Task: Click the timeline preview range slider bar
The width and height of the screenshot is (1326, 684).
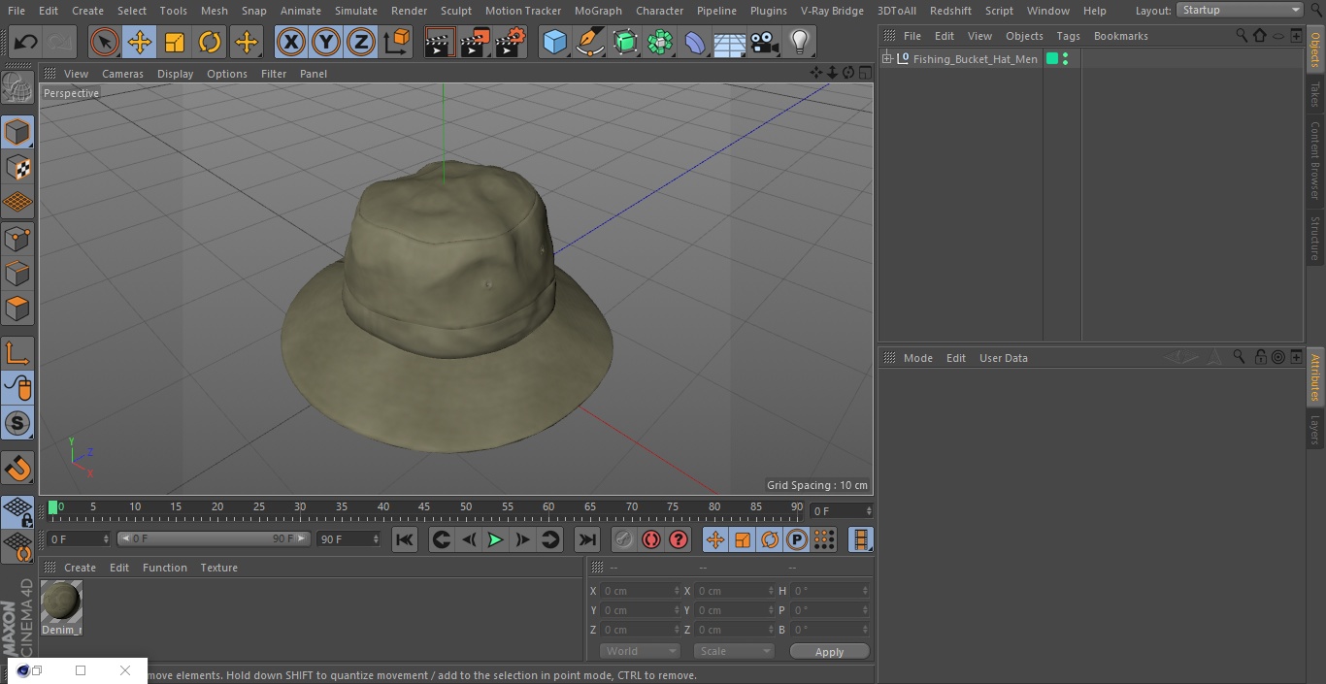Action: coord(214,538)
